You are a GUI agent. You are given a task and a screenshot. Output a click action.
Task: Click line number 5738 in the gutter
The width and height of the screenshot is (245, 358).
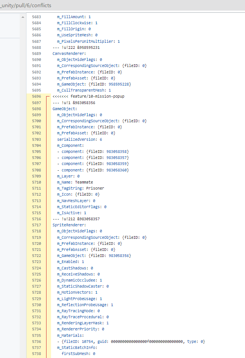coord(37,353)
